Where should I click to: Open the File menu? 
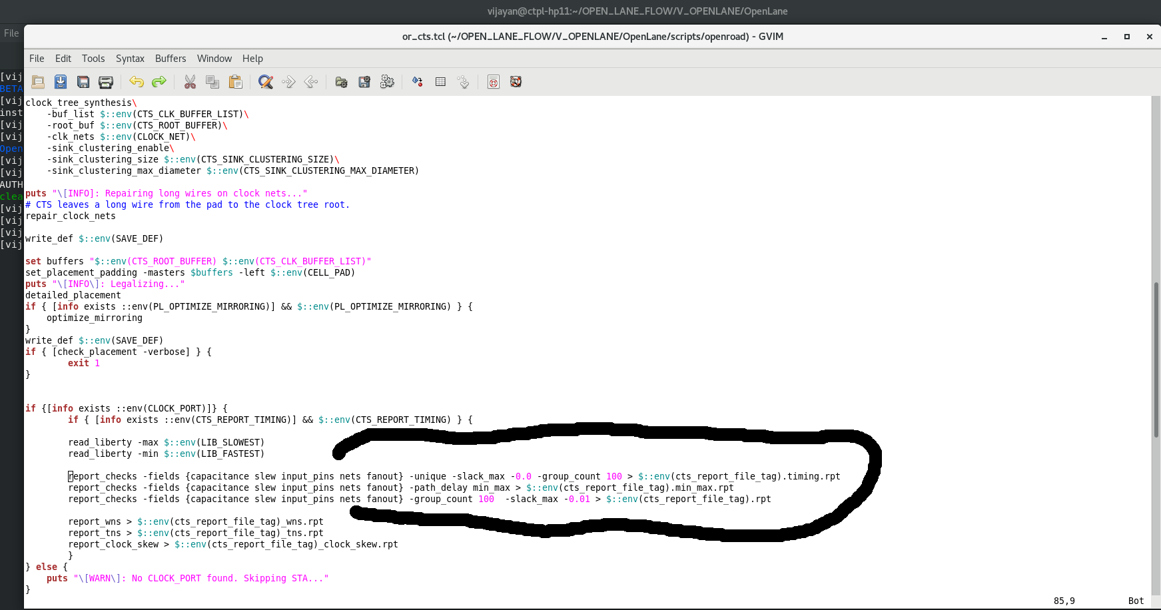pos(37,59)
